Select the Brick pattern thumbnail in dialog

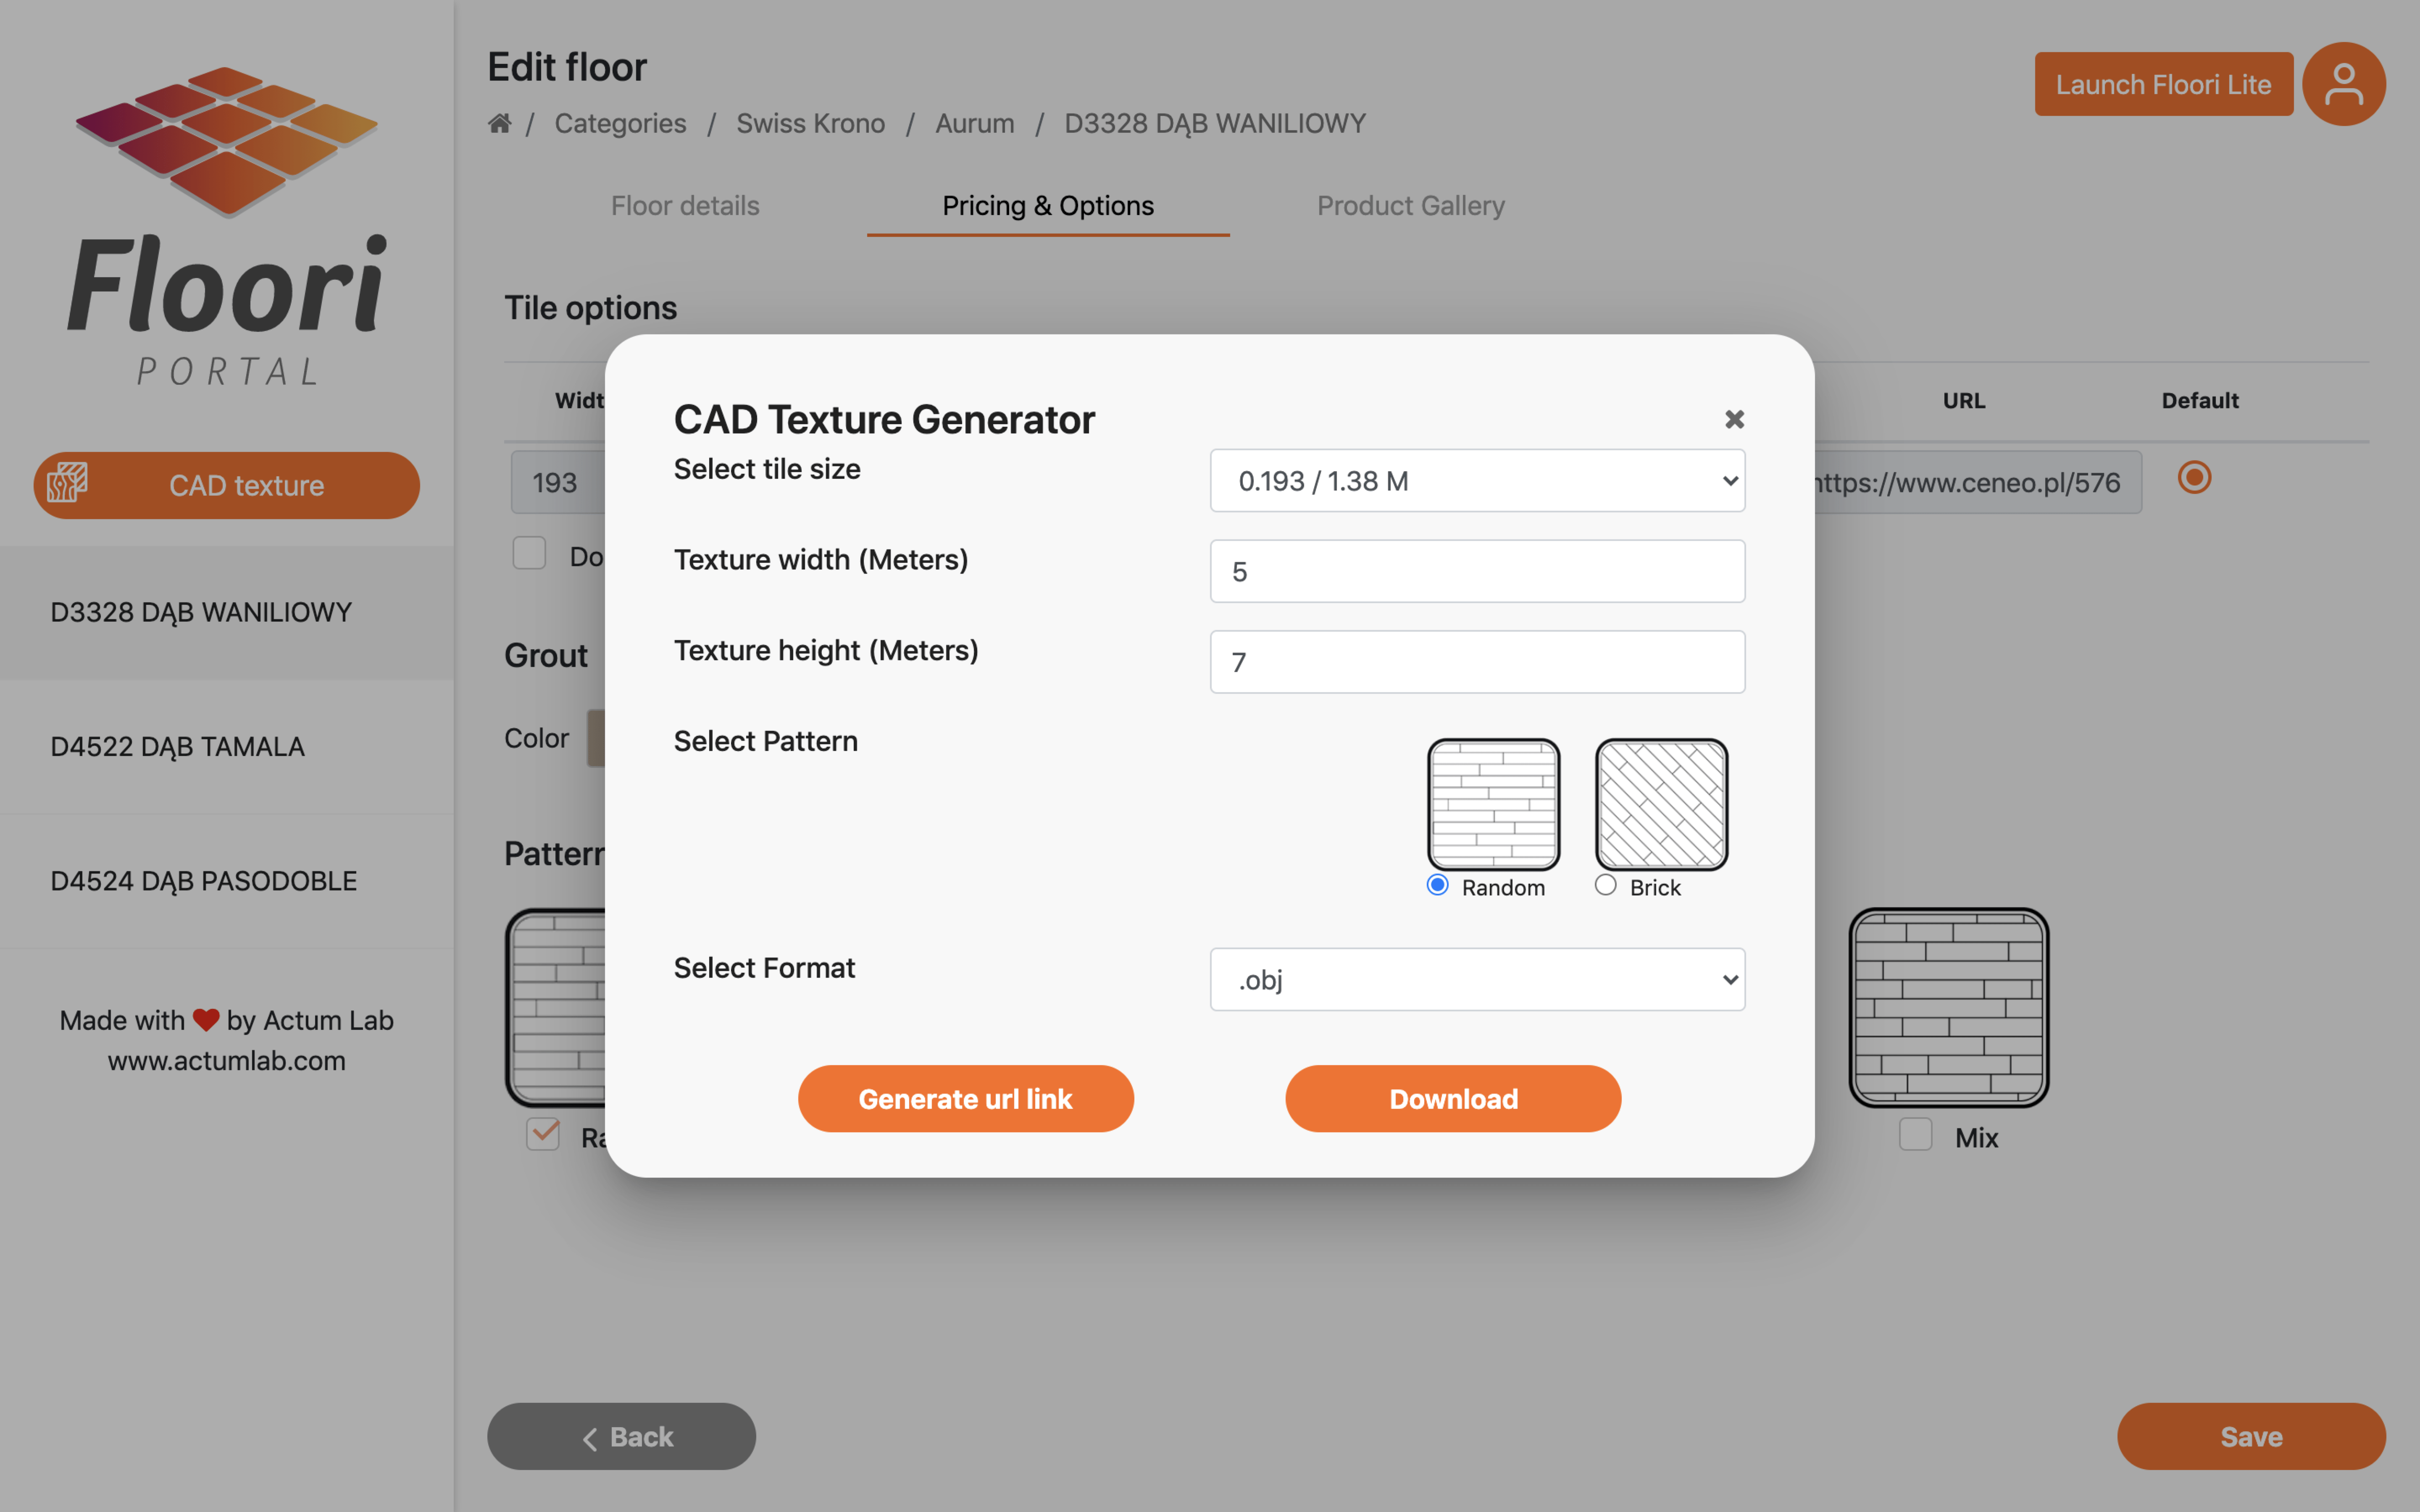click(1661, 804)
